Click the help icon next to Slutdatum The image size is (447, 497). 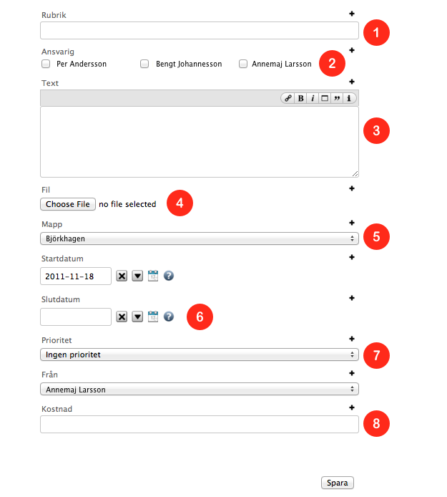point(169,317)
